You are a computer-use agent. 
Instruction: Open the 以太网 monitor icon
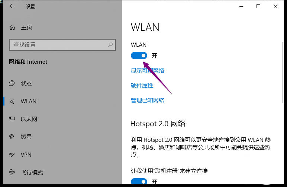click(12, 119)
